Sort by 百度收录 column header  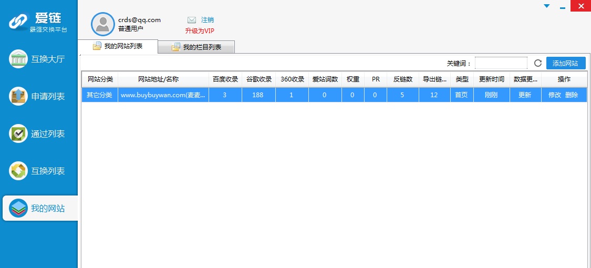coord(225,79)
